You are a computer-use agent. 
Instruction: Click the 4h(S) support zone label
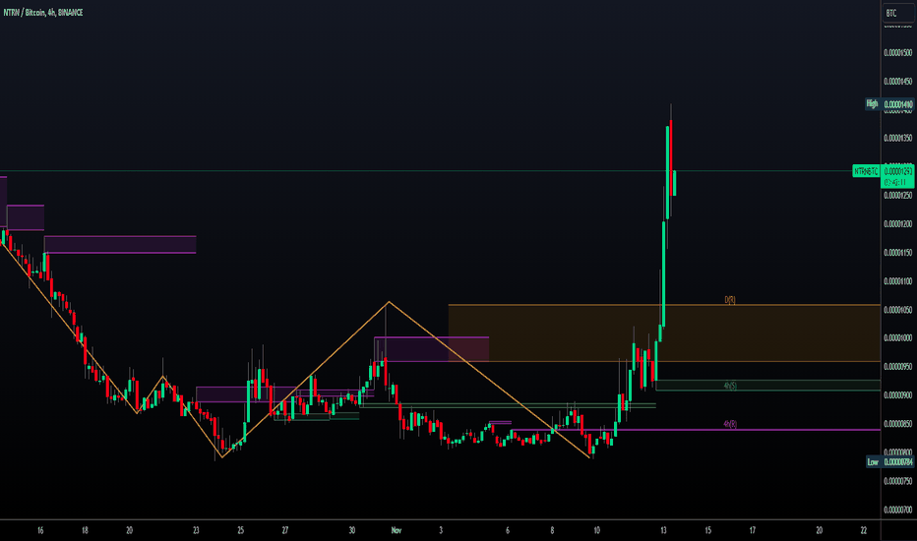[x=730, y=386]
